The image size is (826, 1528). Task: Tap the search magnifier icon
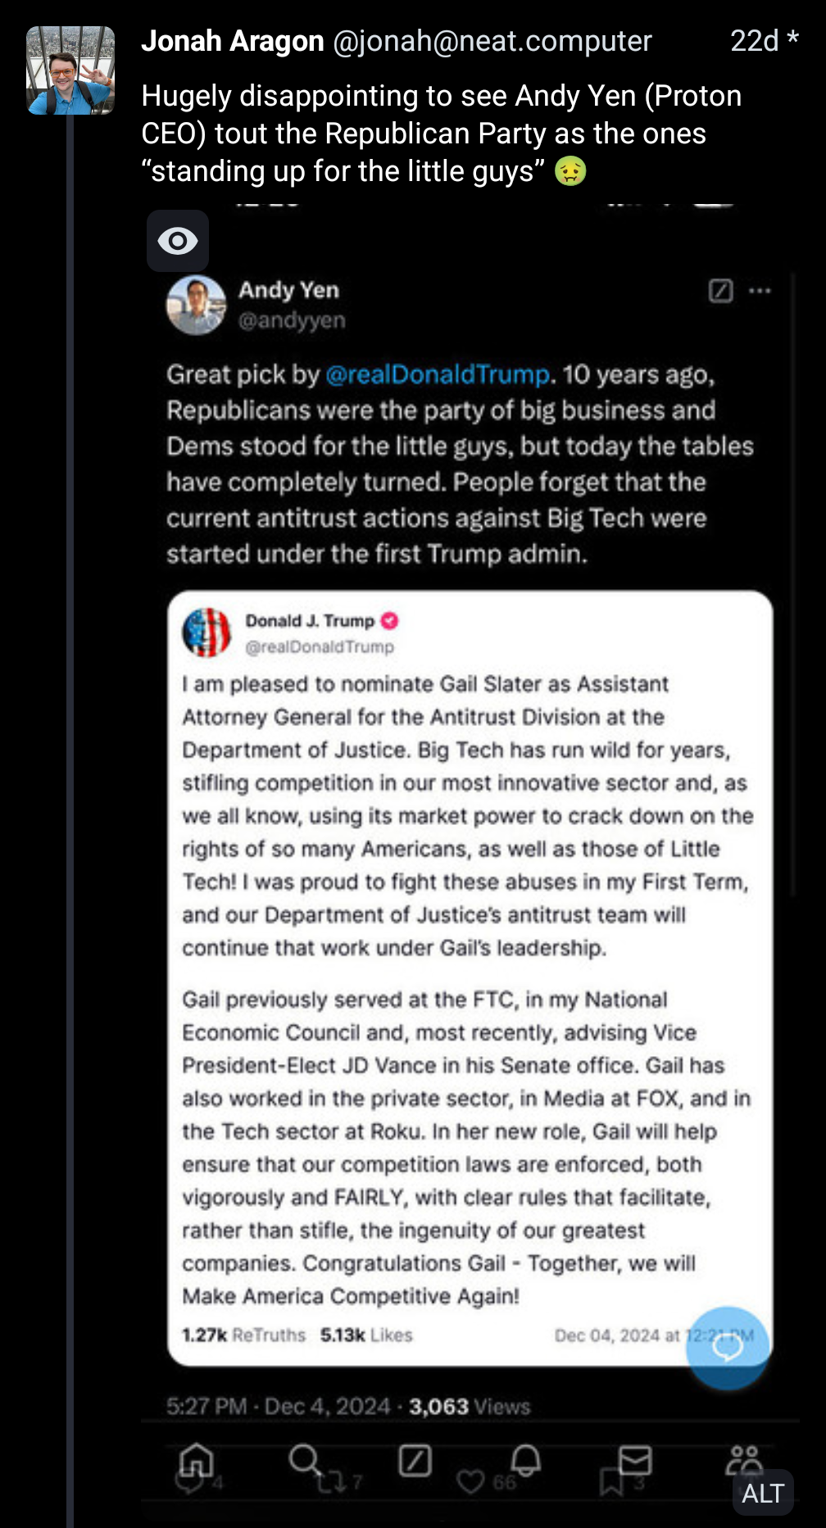point(304,1459)
